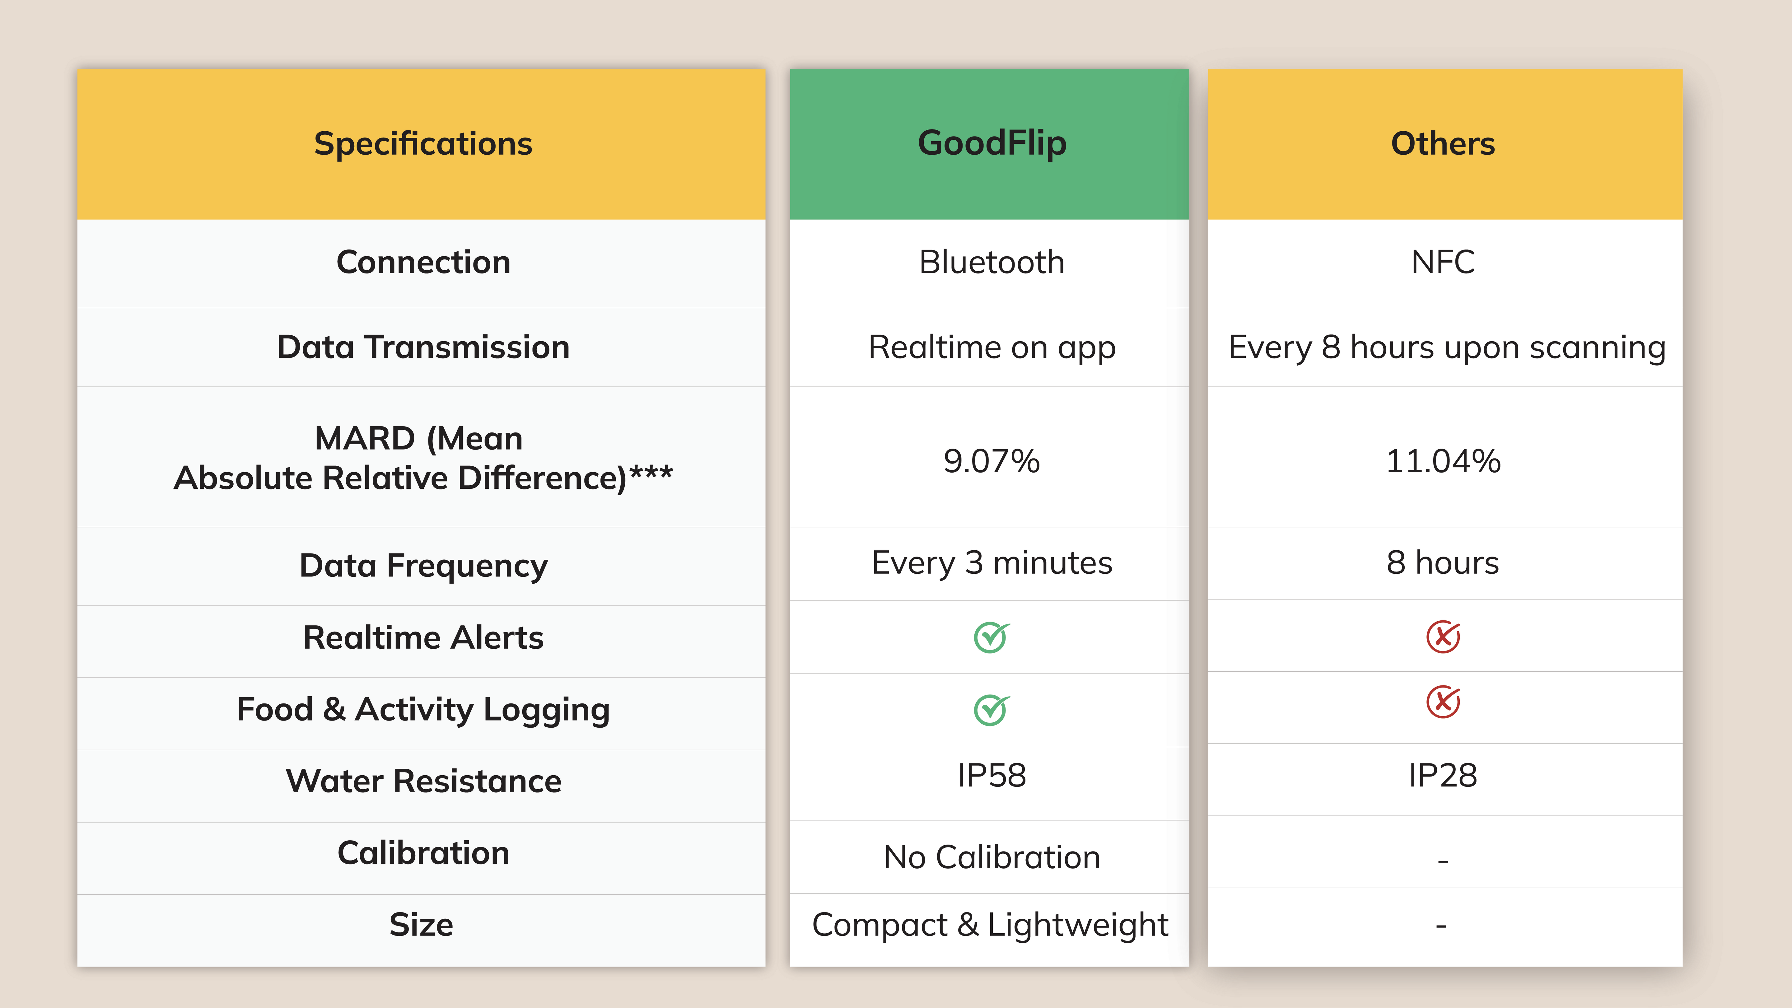Select the Bluetooth connection cell

tap(991, 262)
